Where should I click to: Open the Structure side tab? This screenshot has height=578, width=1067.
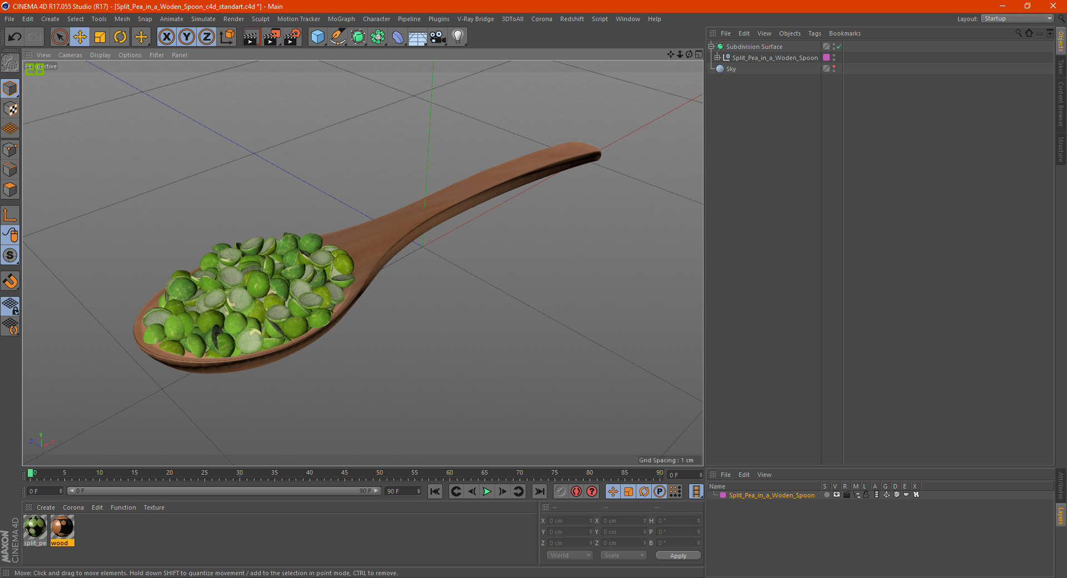click(1061, 149)
